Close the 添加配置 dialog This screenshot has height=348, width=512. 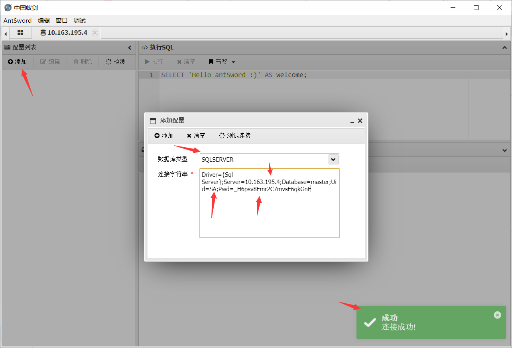point(360,121)
